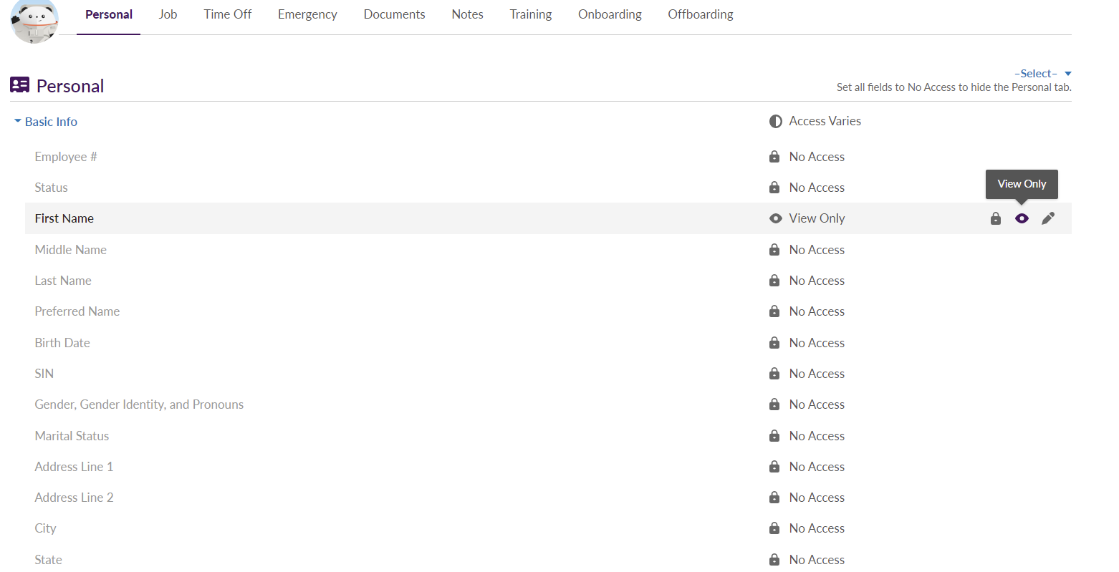Click the eye icon next to View Only label
Screen dimensions: 1119x572
[x=775, y=218]
